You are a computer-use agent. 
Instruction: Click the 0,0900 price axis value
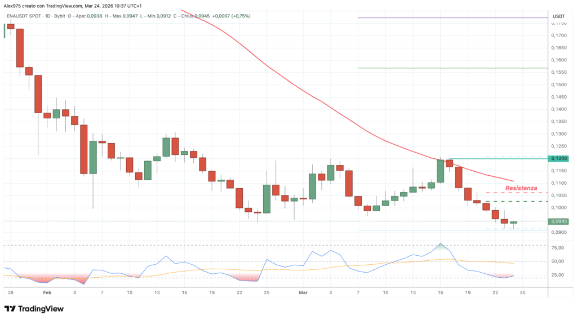click(558, 232)
